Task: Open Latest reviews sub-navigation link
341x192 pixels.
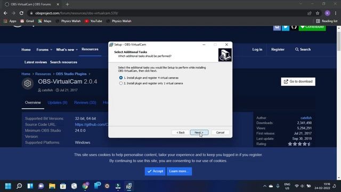Action: point(36,62)
